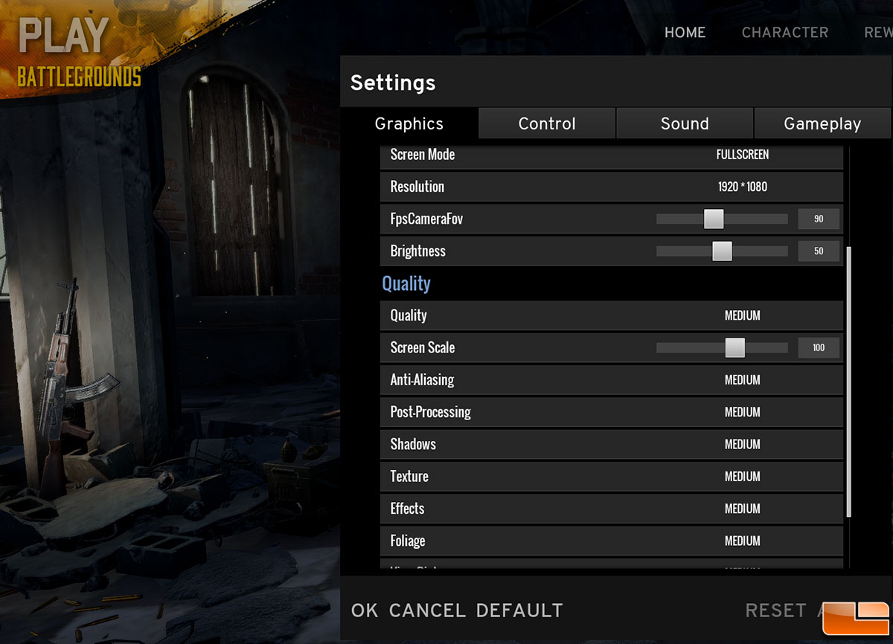Click the FpsCameraFov label
This screenshot has width=893, height=644.
pyautogui.click(x=426, y=219)
